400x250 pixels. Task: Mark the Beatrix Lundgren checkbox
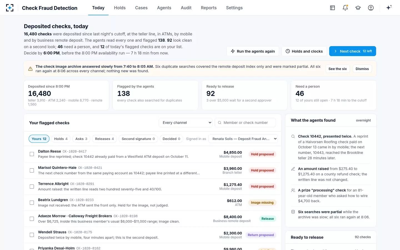32,202
